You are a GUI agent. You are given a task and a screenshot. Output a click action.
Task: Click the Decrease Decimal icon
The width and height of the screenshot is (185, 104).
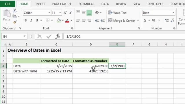click(172, 21)
